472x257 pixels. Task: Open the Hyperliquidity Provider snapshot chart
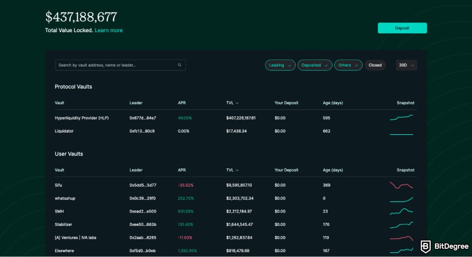tap(402, 118)
